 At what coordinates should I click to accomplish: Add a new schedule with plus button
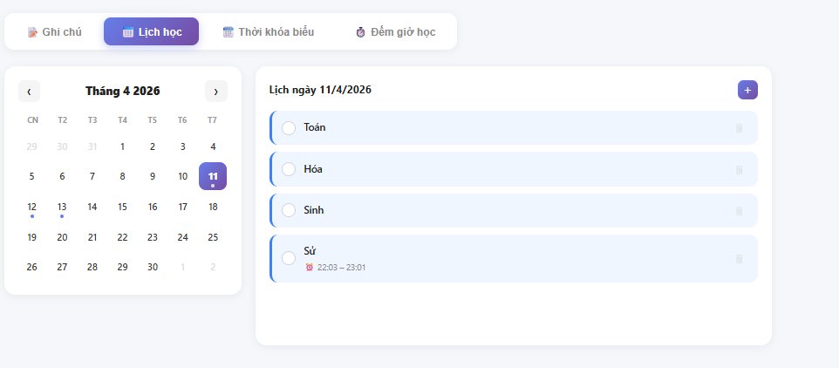click(x=747, y=90)
